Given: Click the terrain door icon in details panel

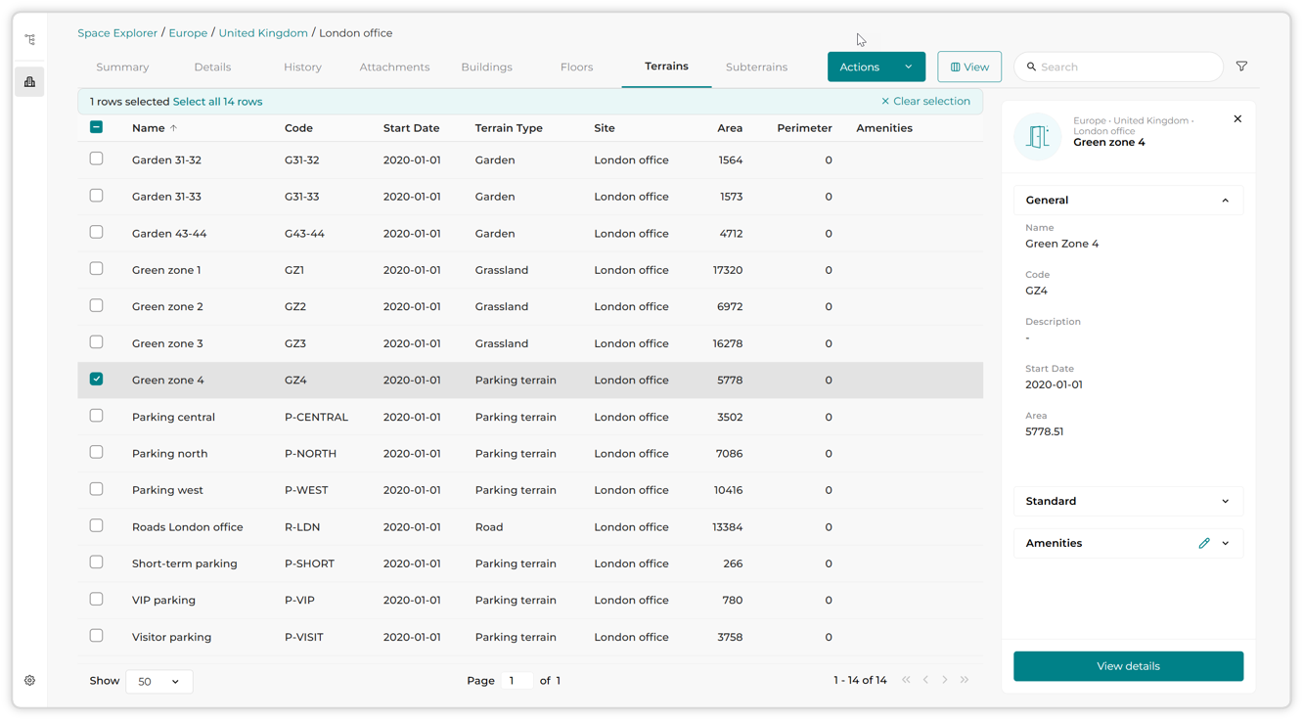Looking at the screenshot, I should [1038, 136].
